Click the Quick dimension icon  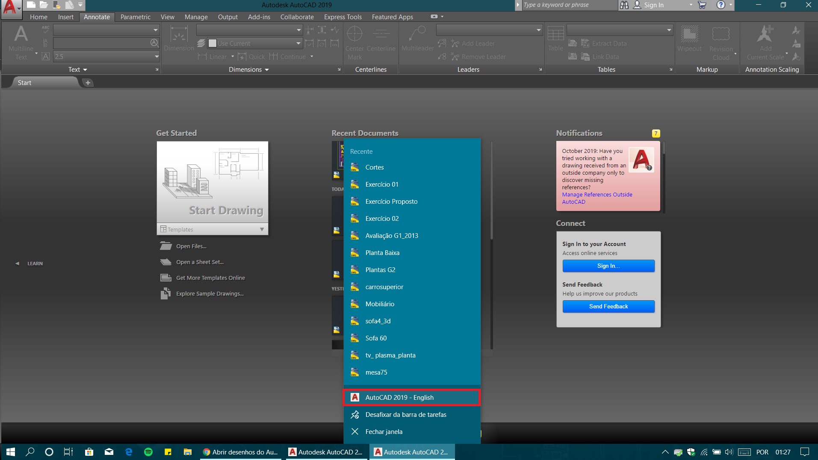242,56
